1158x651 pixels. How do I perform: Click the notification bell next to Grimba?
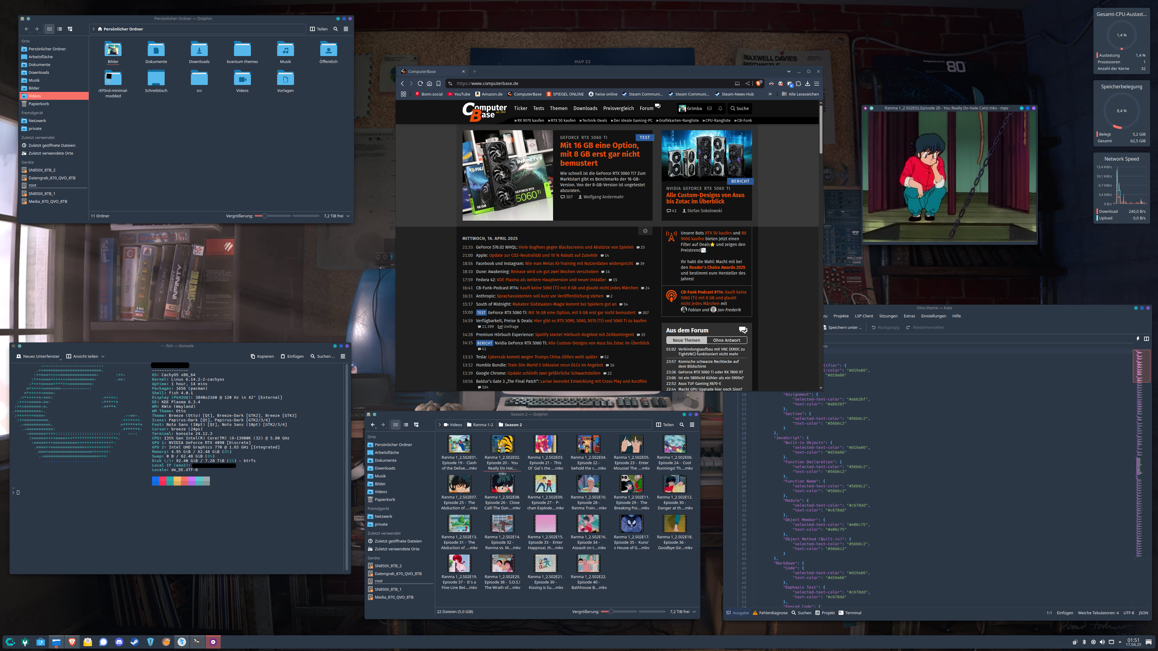720,108
